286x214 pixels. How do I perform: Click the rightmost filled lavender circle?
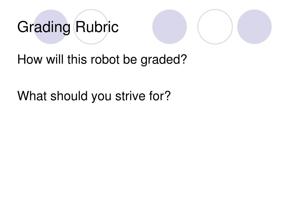(x=254, y=27)
